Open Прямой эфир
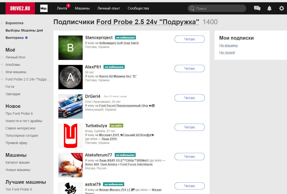The height and width of the screenshot is (194, 287). pos(16,143)
